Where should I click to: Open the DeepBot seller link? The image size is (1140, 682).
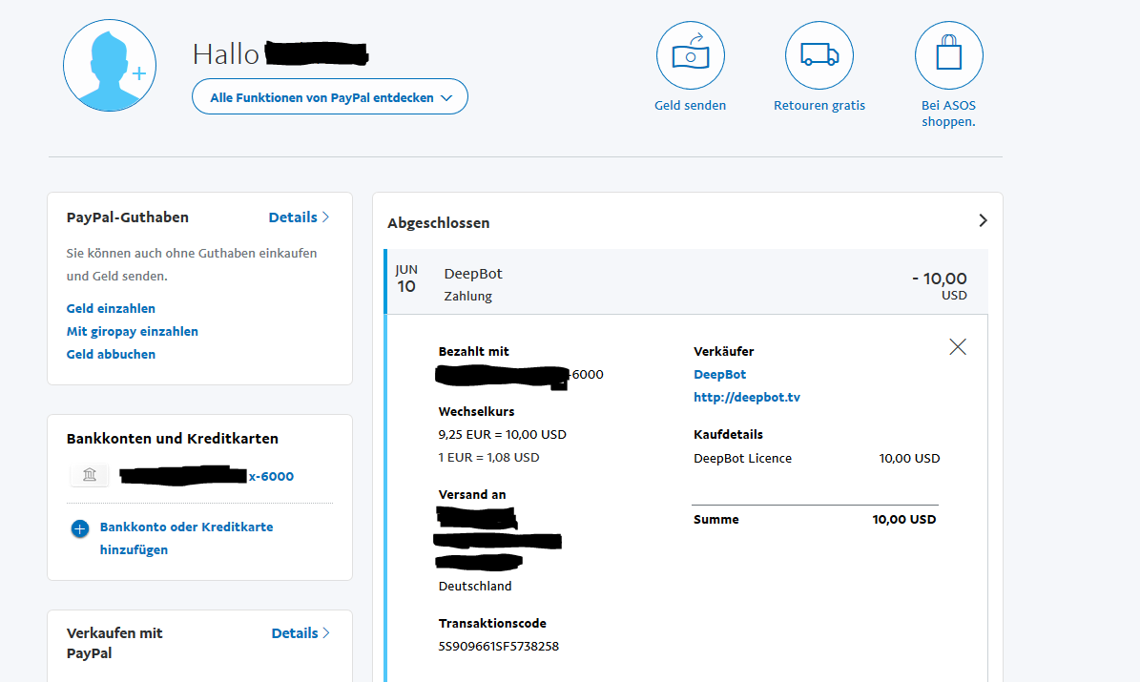[719, 374]
